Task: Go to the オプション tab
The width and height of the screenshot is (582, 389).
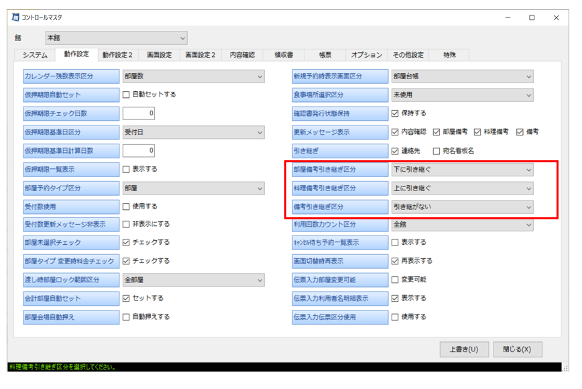Action: coord(366,55)
